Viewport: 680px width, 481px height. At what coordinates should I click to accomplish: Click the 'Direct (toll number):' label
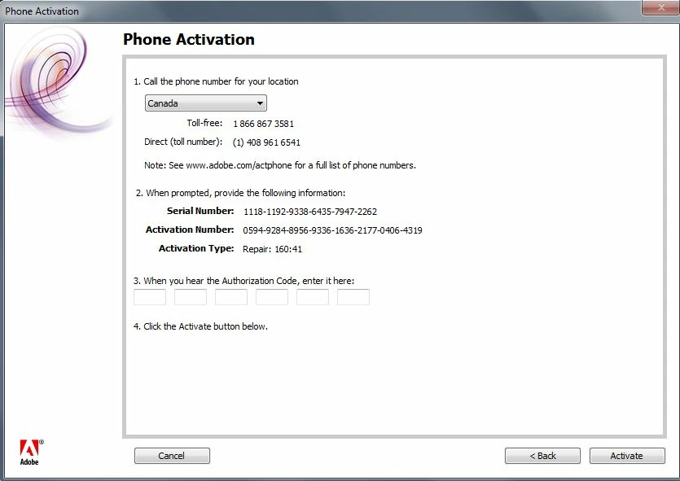coord(183,142)
